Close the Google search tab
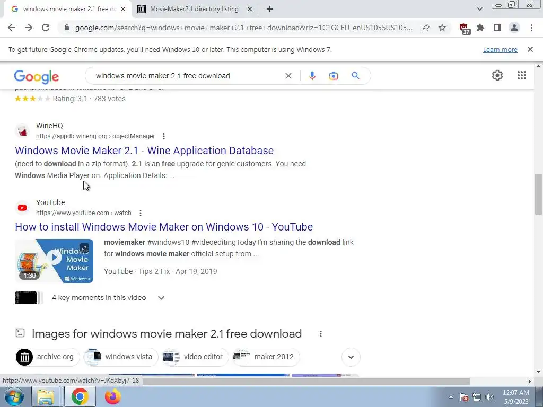 (123, 10)
